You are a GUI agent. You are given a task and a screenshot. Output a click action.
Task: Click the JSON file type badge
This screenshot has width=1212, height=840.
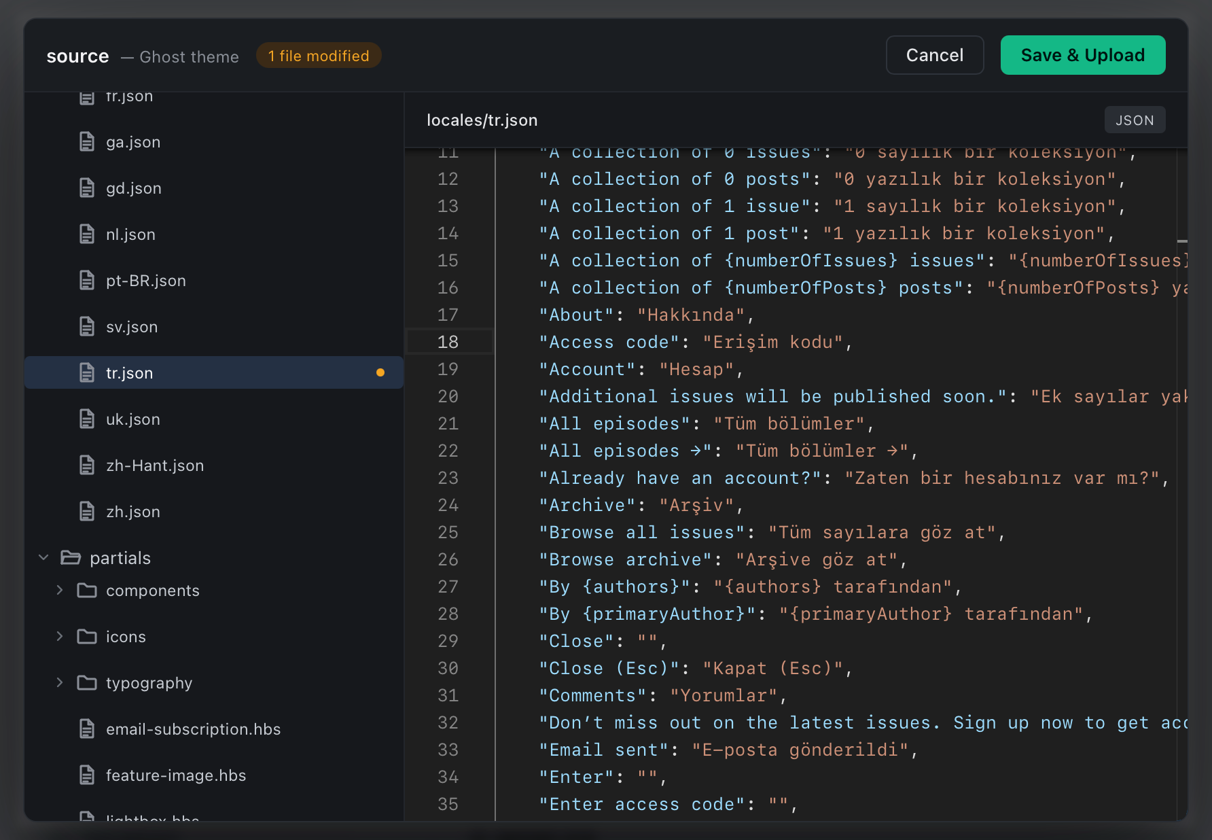pyautogui.click(x=1135, y=120)
